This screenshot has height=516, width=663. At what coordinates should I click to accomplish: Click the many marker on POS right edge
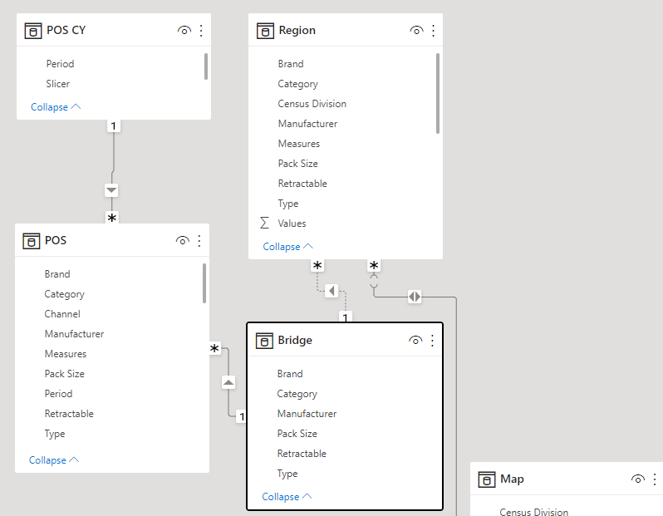(215, 349)
